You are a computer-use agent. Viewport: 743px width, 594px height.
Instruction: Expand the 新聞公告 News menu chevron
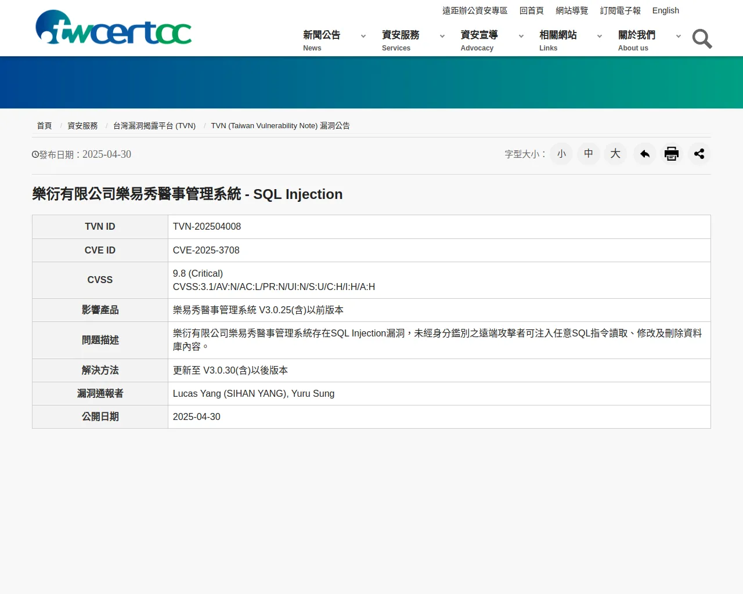point(363,36)
